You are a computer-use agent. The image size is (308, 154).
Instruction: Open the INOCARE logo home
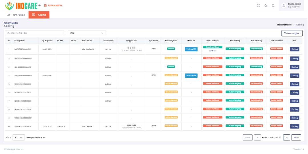pyautogui.click(x=21, y=6)
